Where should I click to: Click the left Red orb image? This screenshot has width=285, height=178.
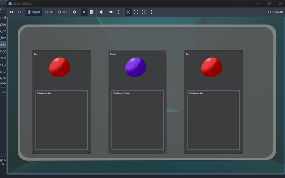[59, 67]
